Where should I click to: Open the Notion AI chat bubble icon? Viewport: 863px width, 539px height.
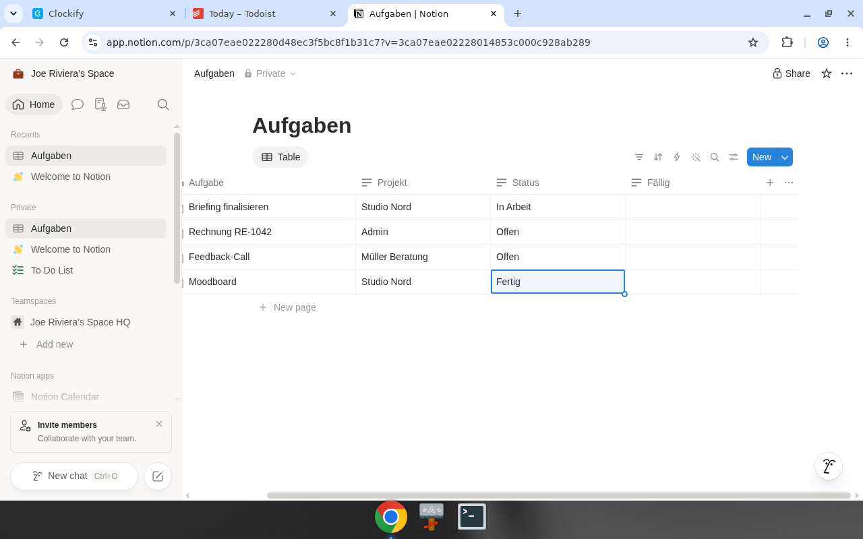[x=78, y=104]
